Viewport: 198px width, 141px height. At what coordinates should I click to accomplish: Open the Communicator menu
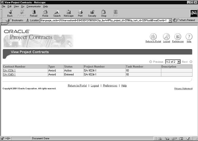pyautogui.click(x=34, y=6)
